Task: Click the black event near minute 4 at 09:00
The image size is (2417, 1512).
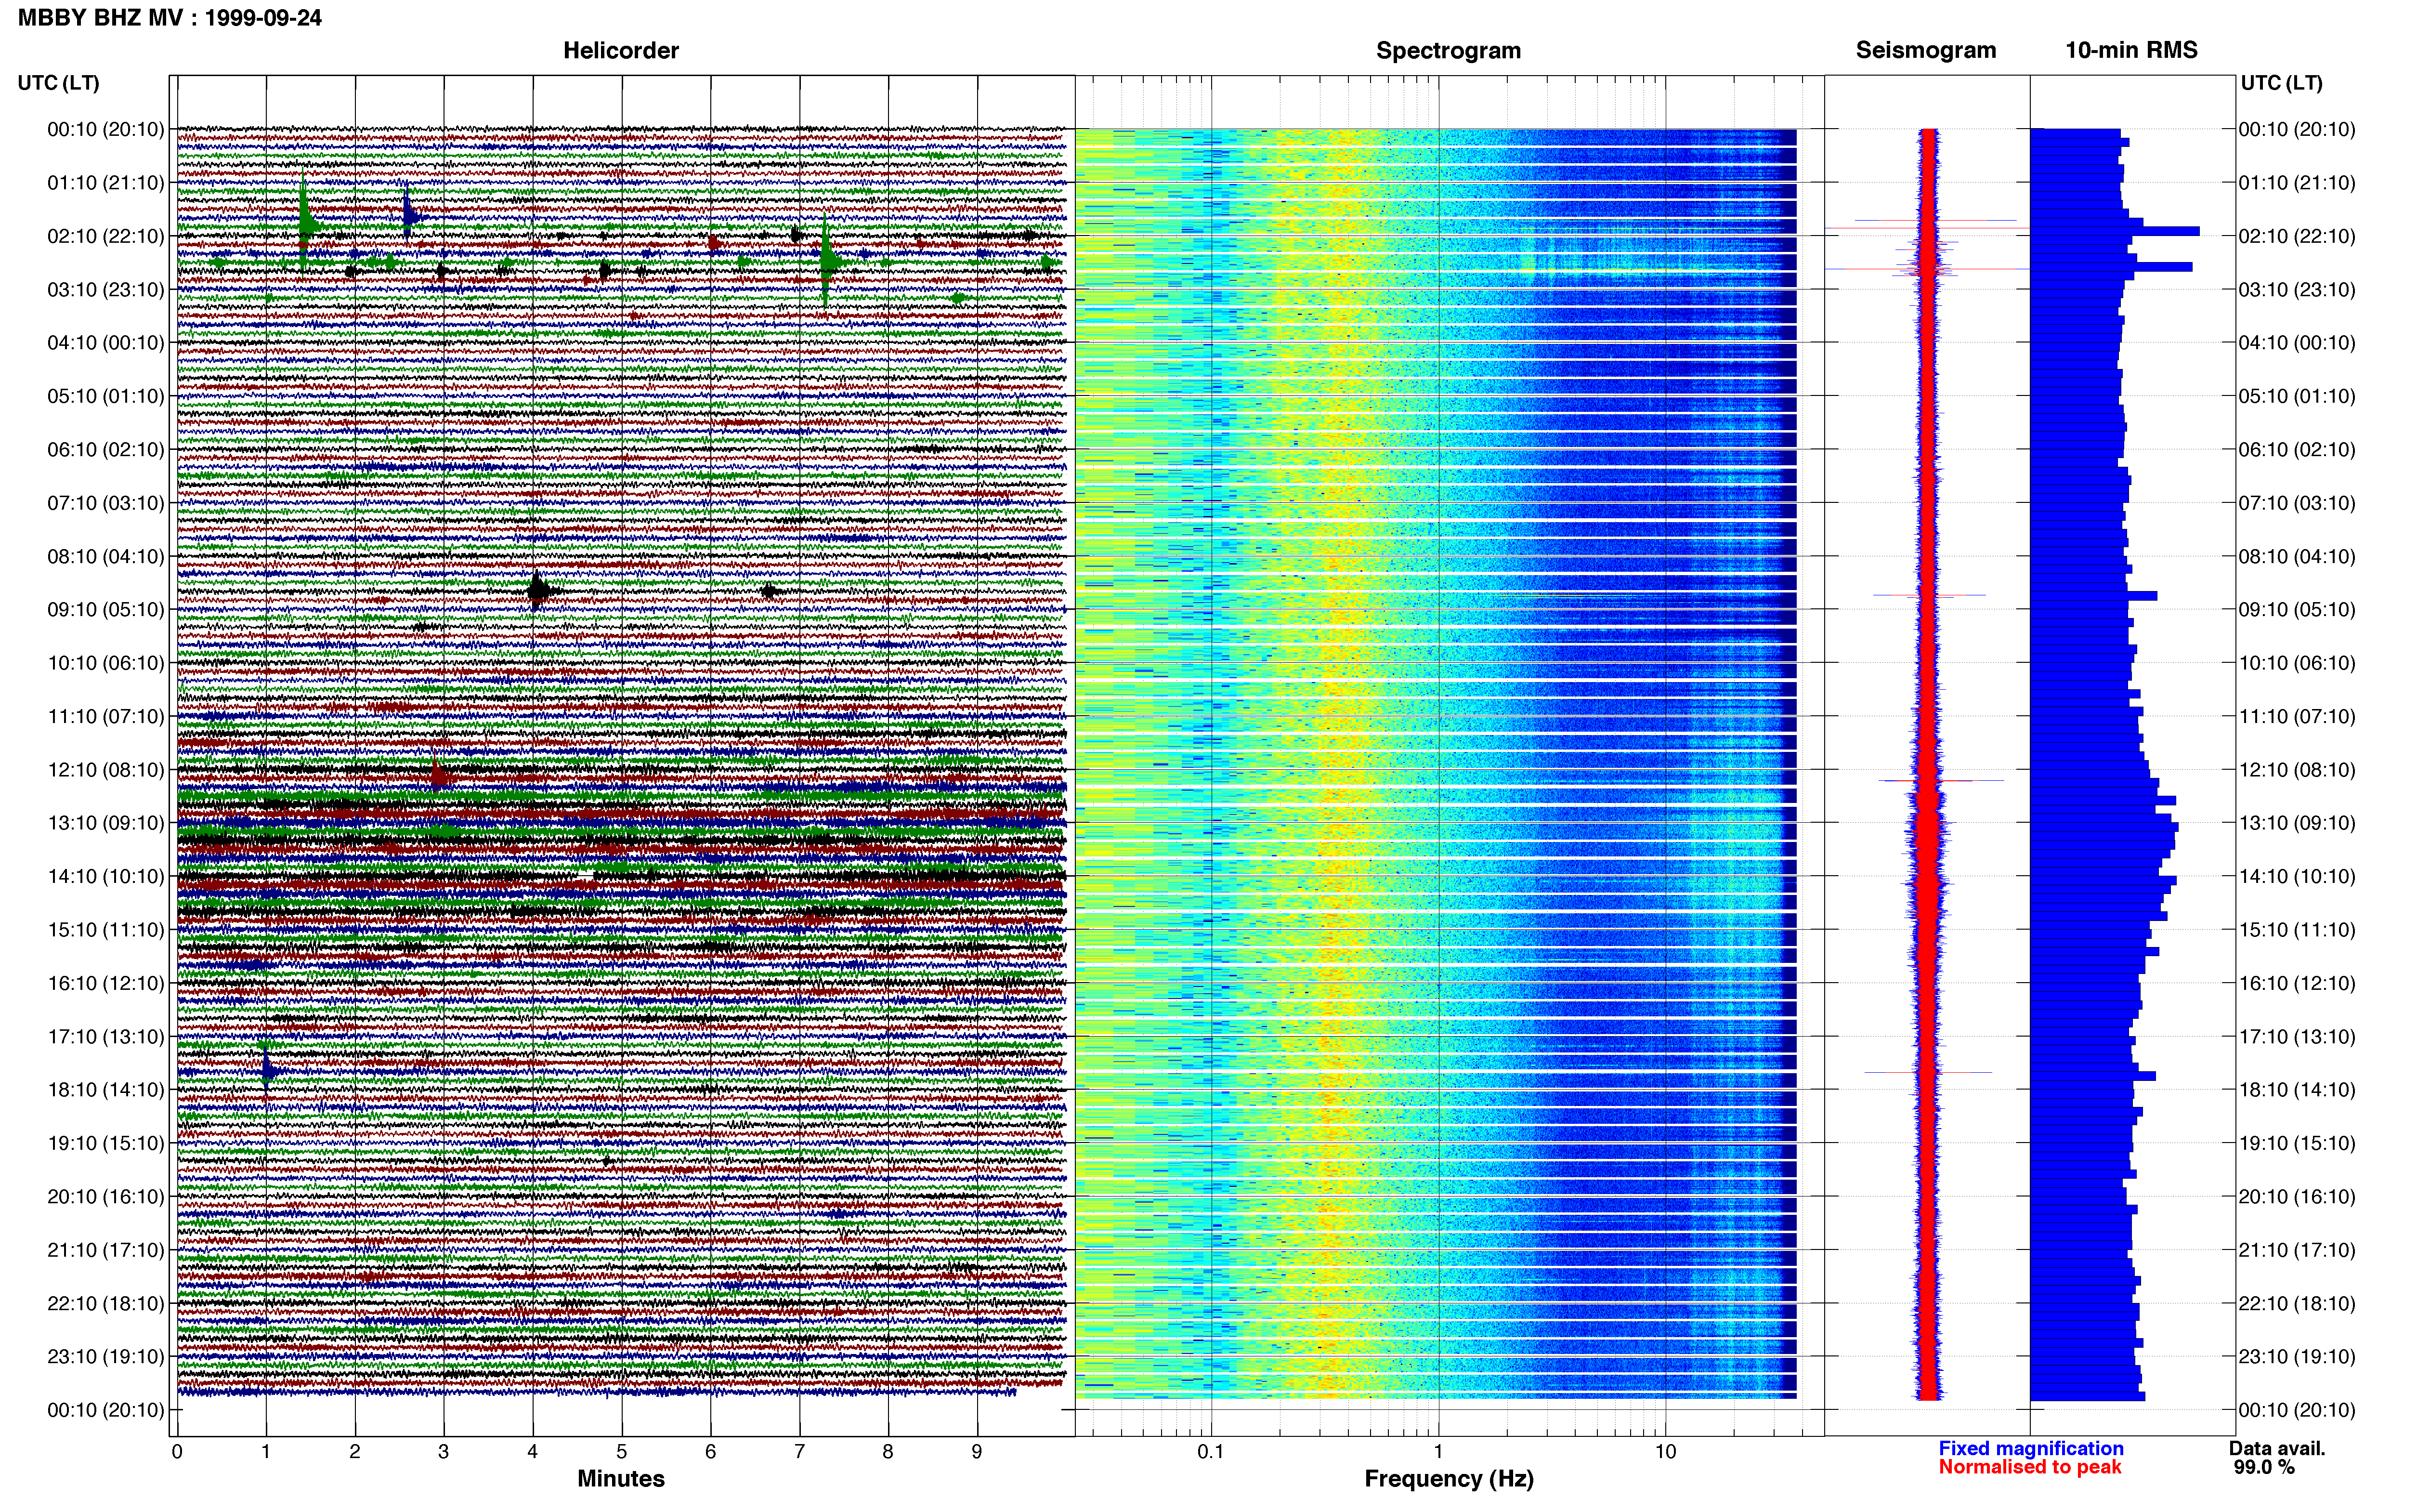Action: [538, 590]
